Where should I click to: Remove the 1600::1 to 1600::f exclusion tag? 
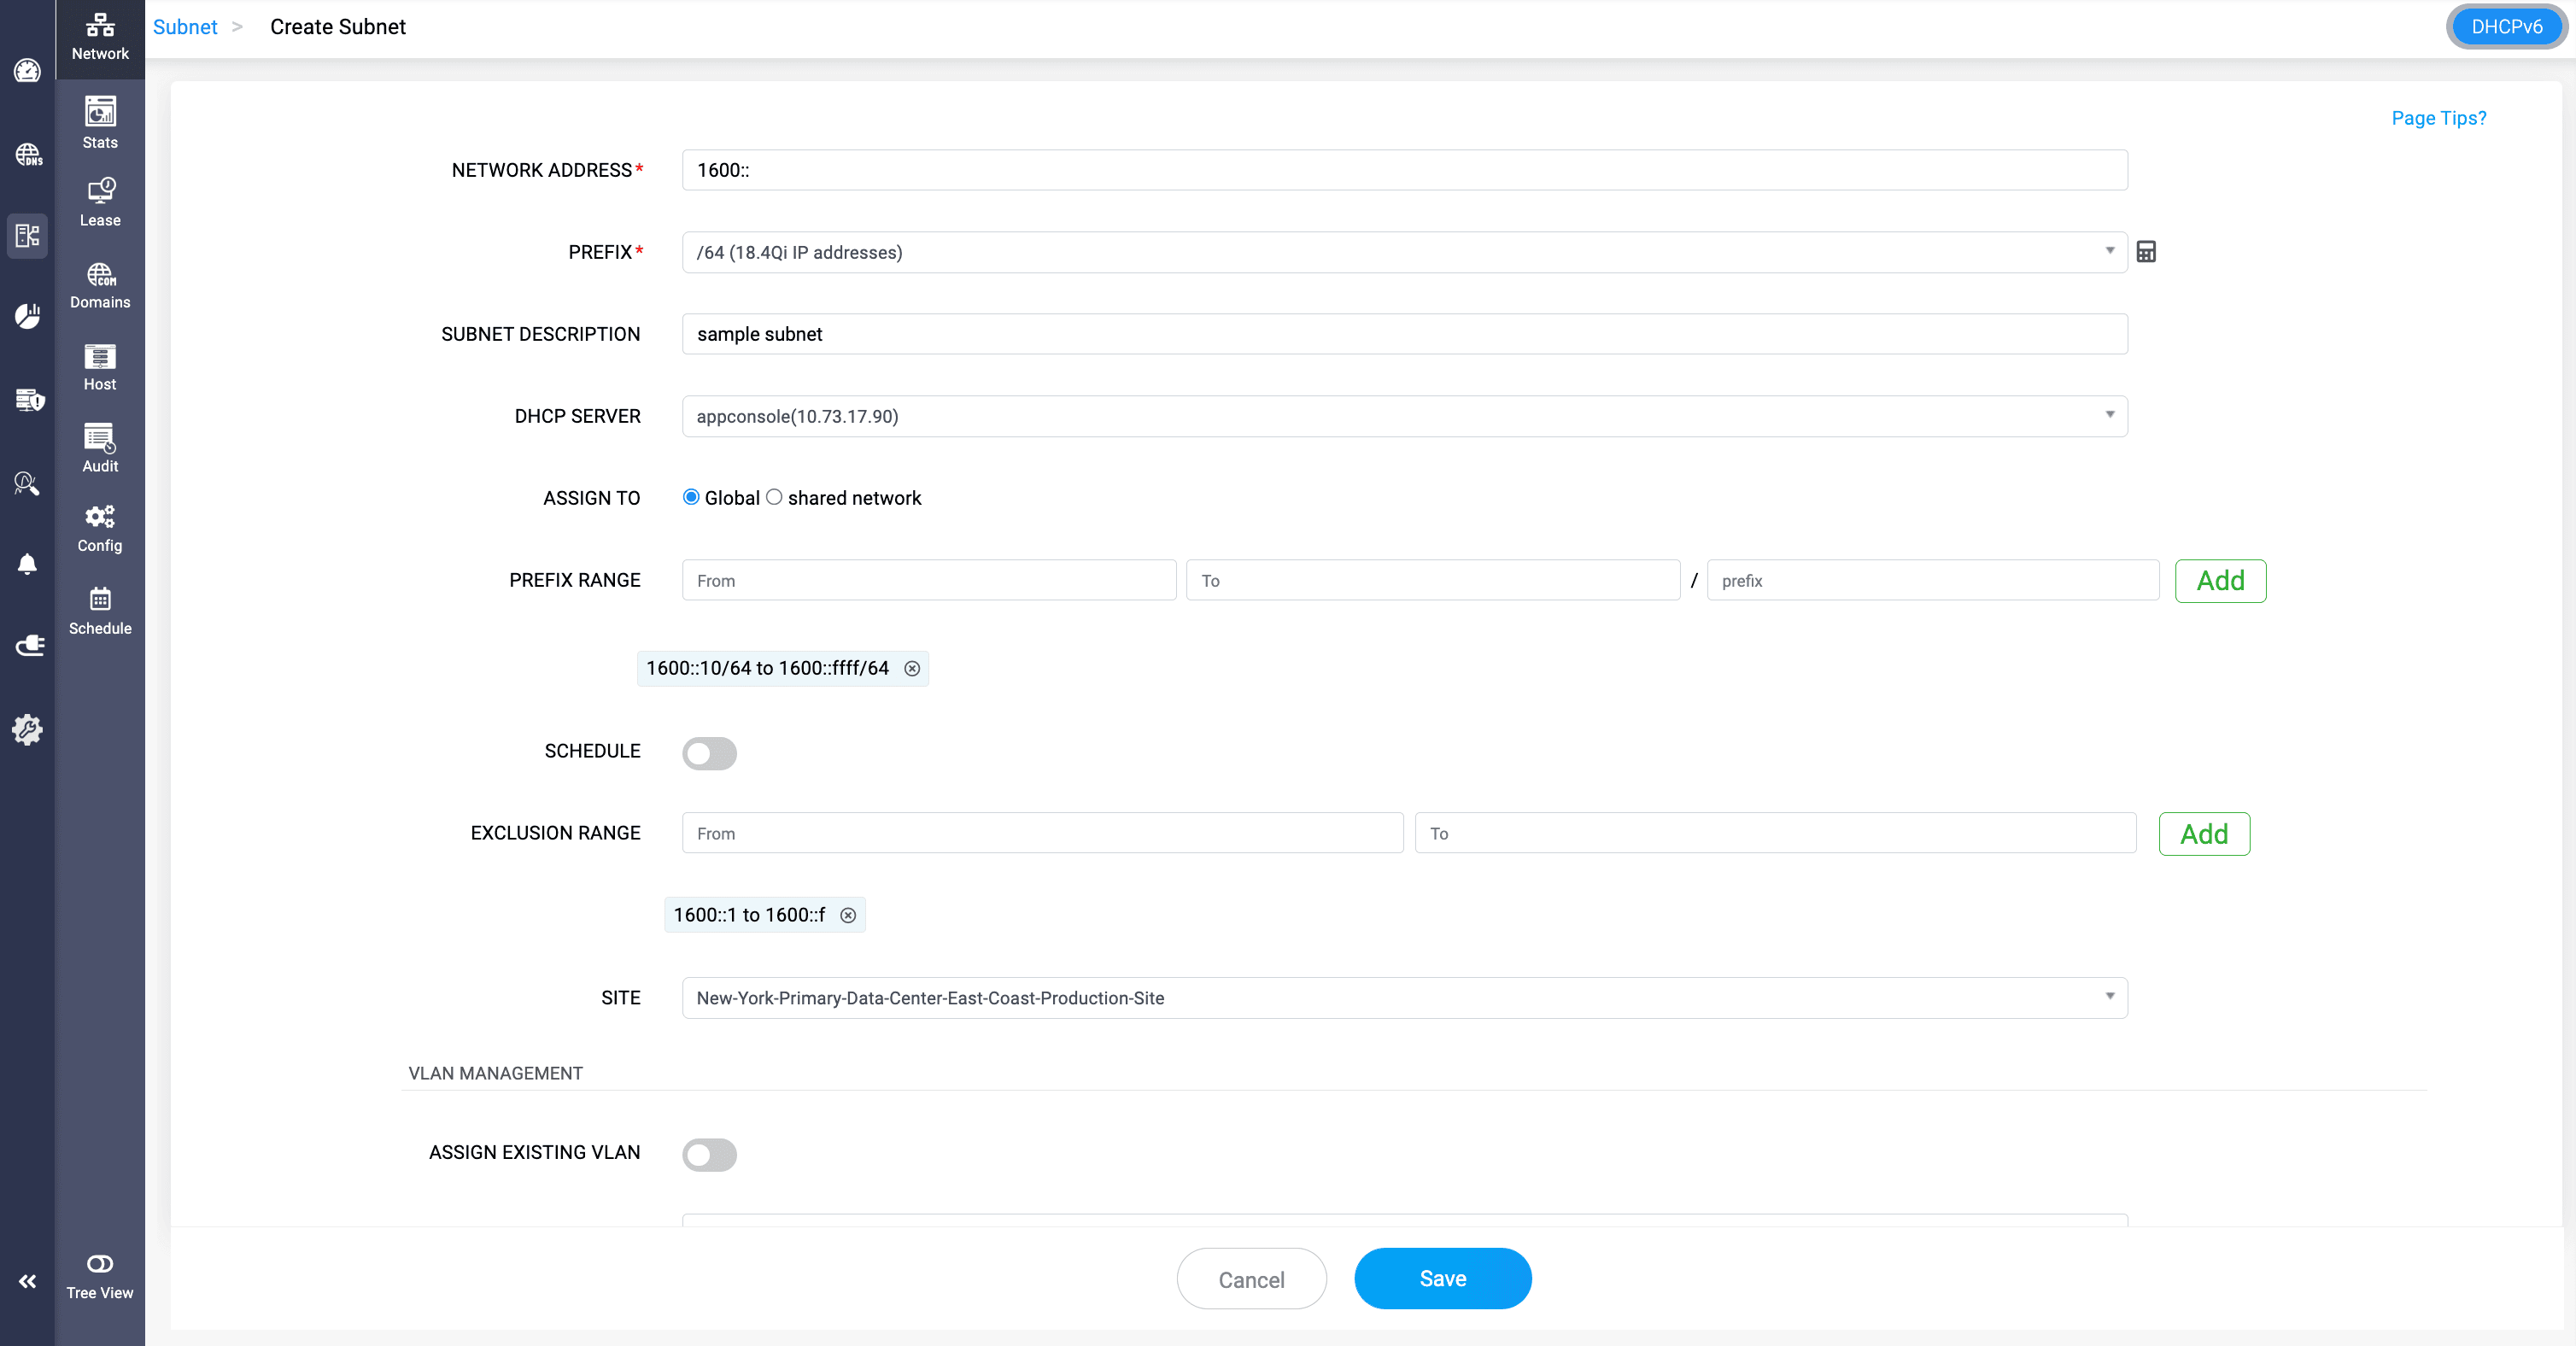pos(847,915)
